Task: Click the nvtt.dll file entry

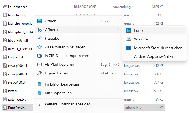Action: (13, 91)
